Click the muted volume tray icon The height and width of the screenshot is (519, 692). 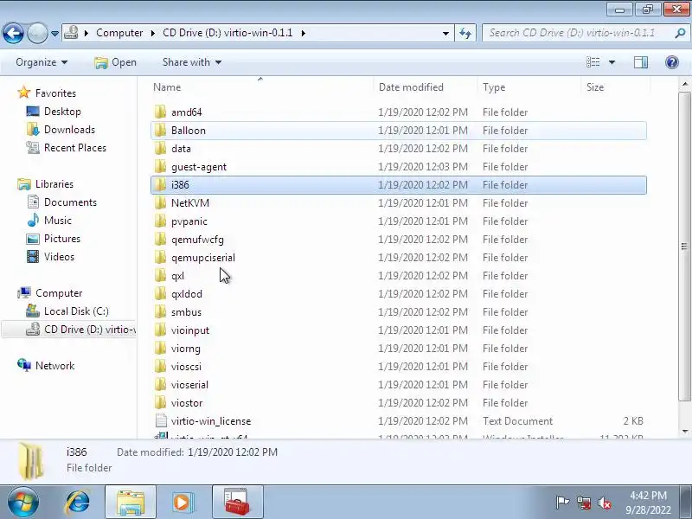(x=604, y=503)
